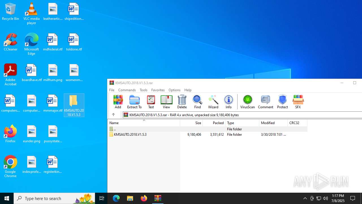Select the Recycle Bin desktop icon
This screenshot has width=362, height=204.
(10, 12)
